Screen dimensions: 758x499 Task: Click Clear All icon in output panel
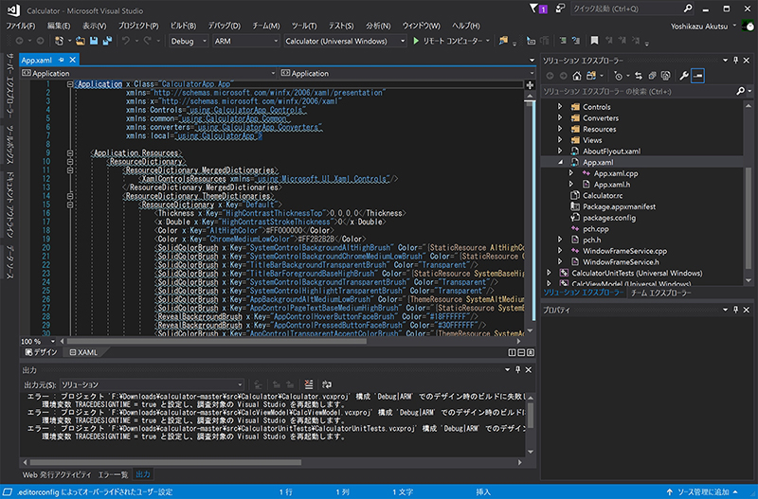point(309,384)
